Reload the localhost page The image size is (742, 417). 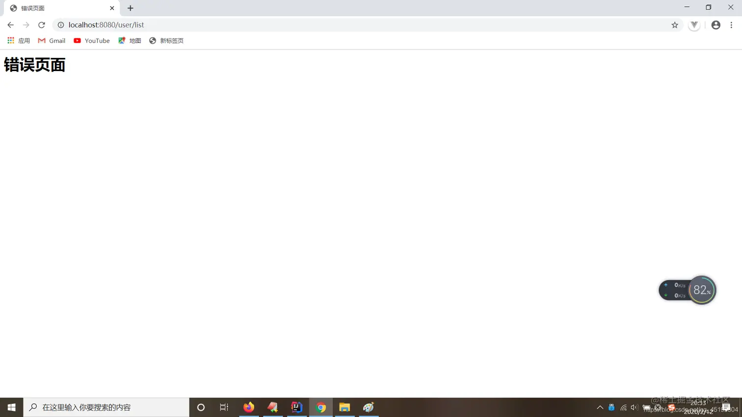(x=42, y=25)
